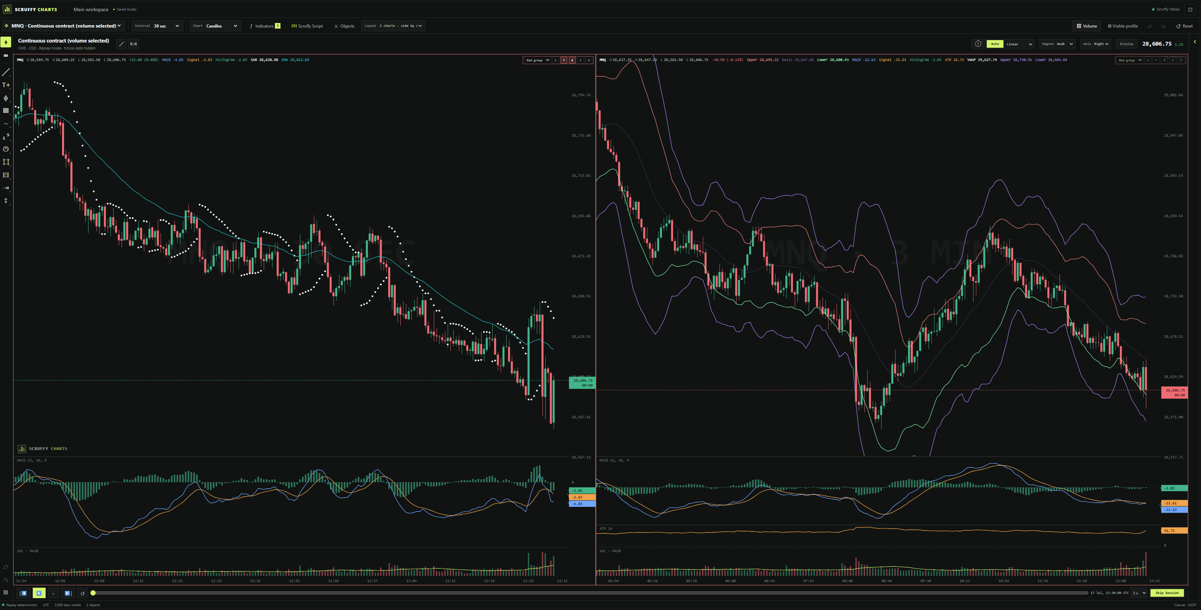Screen dimensions: 1201x610
Task: Toggle S sync in right chart
Action: [x=1147, y=60]
